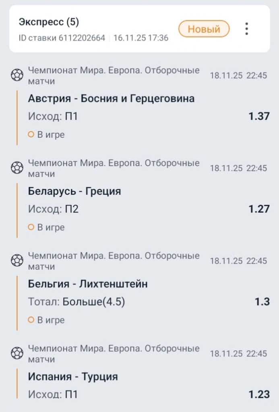Screen dimensions: 279x412
Task: Click the 1.23 odds for Spain
Action: 259,394
